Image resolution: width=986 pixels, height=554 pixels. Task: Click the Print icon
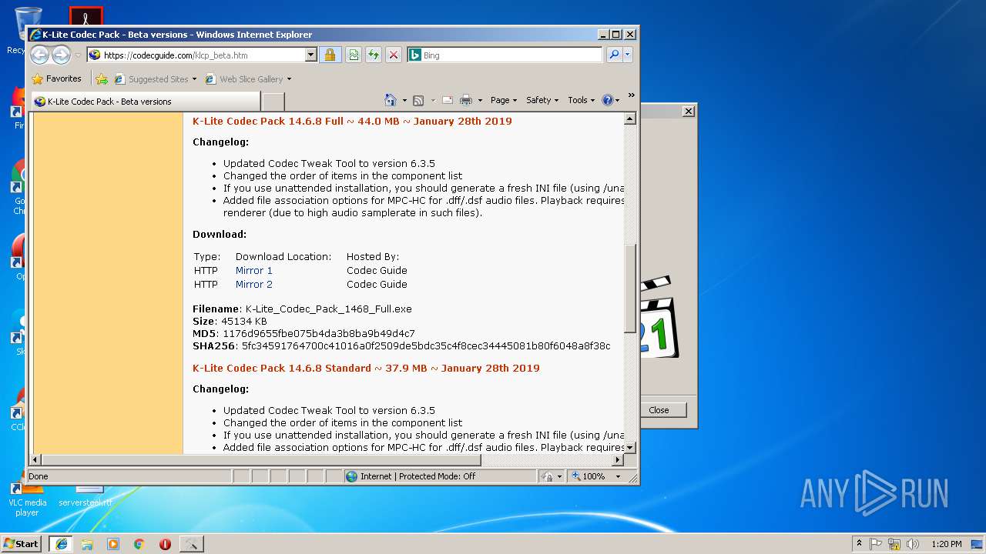[x=465, y=100]
